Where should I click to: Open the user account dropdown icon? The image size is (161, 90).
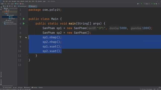[138, 4]
